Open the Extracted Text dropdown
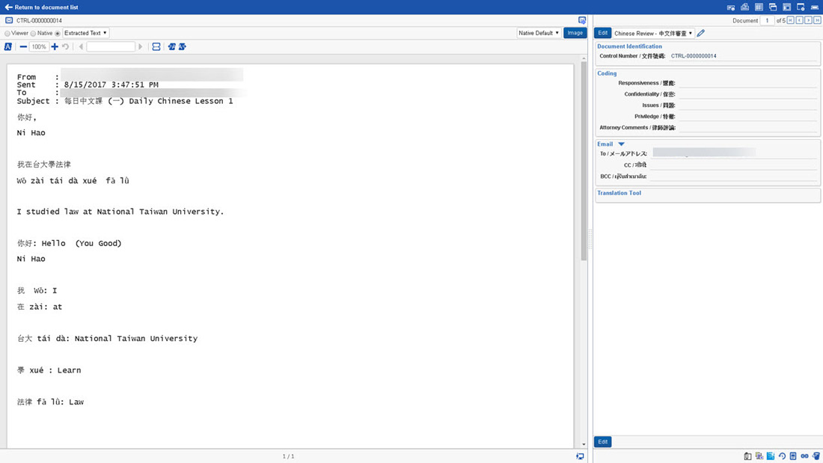Image resolution: width=823 pixels, height=463 pixels. pyautogui.click(x=85, y=34)
